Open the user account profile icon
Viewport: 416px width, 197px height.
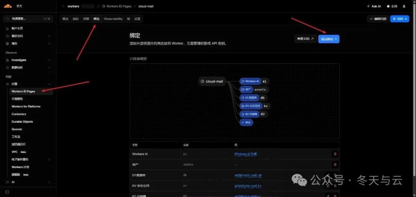[x=404, y=6]
